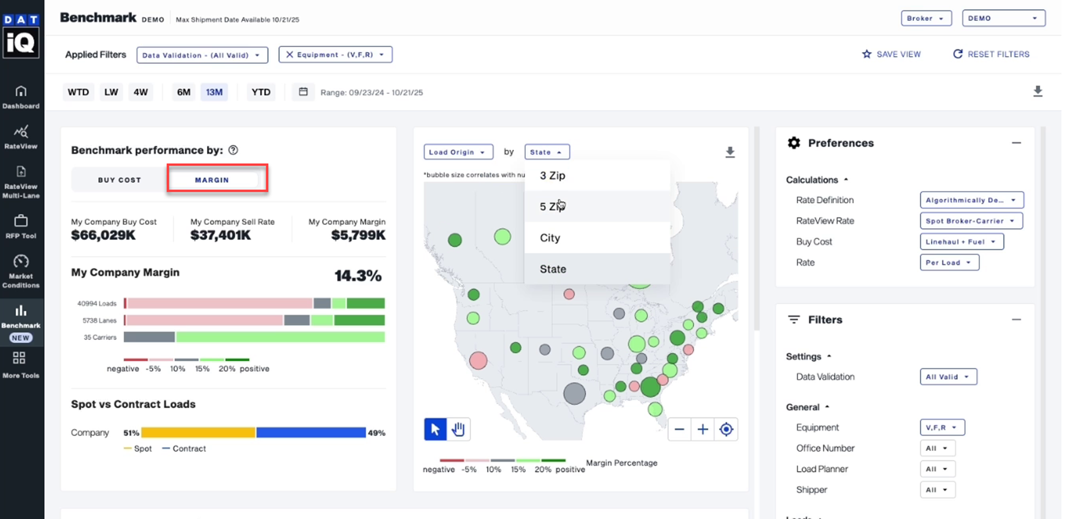Go to Market Conditions in sidebar
Screen dimensions: 1067x519
pyautogui.click(x=21, y=271)
